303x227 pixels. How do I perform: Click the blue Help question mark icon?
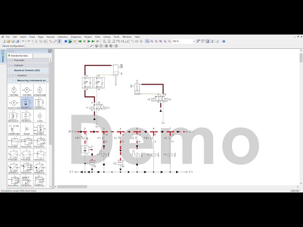(x=224, y=41)
